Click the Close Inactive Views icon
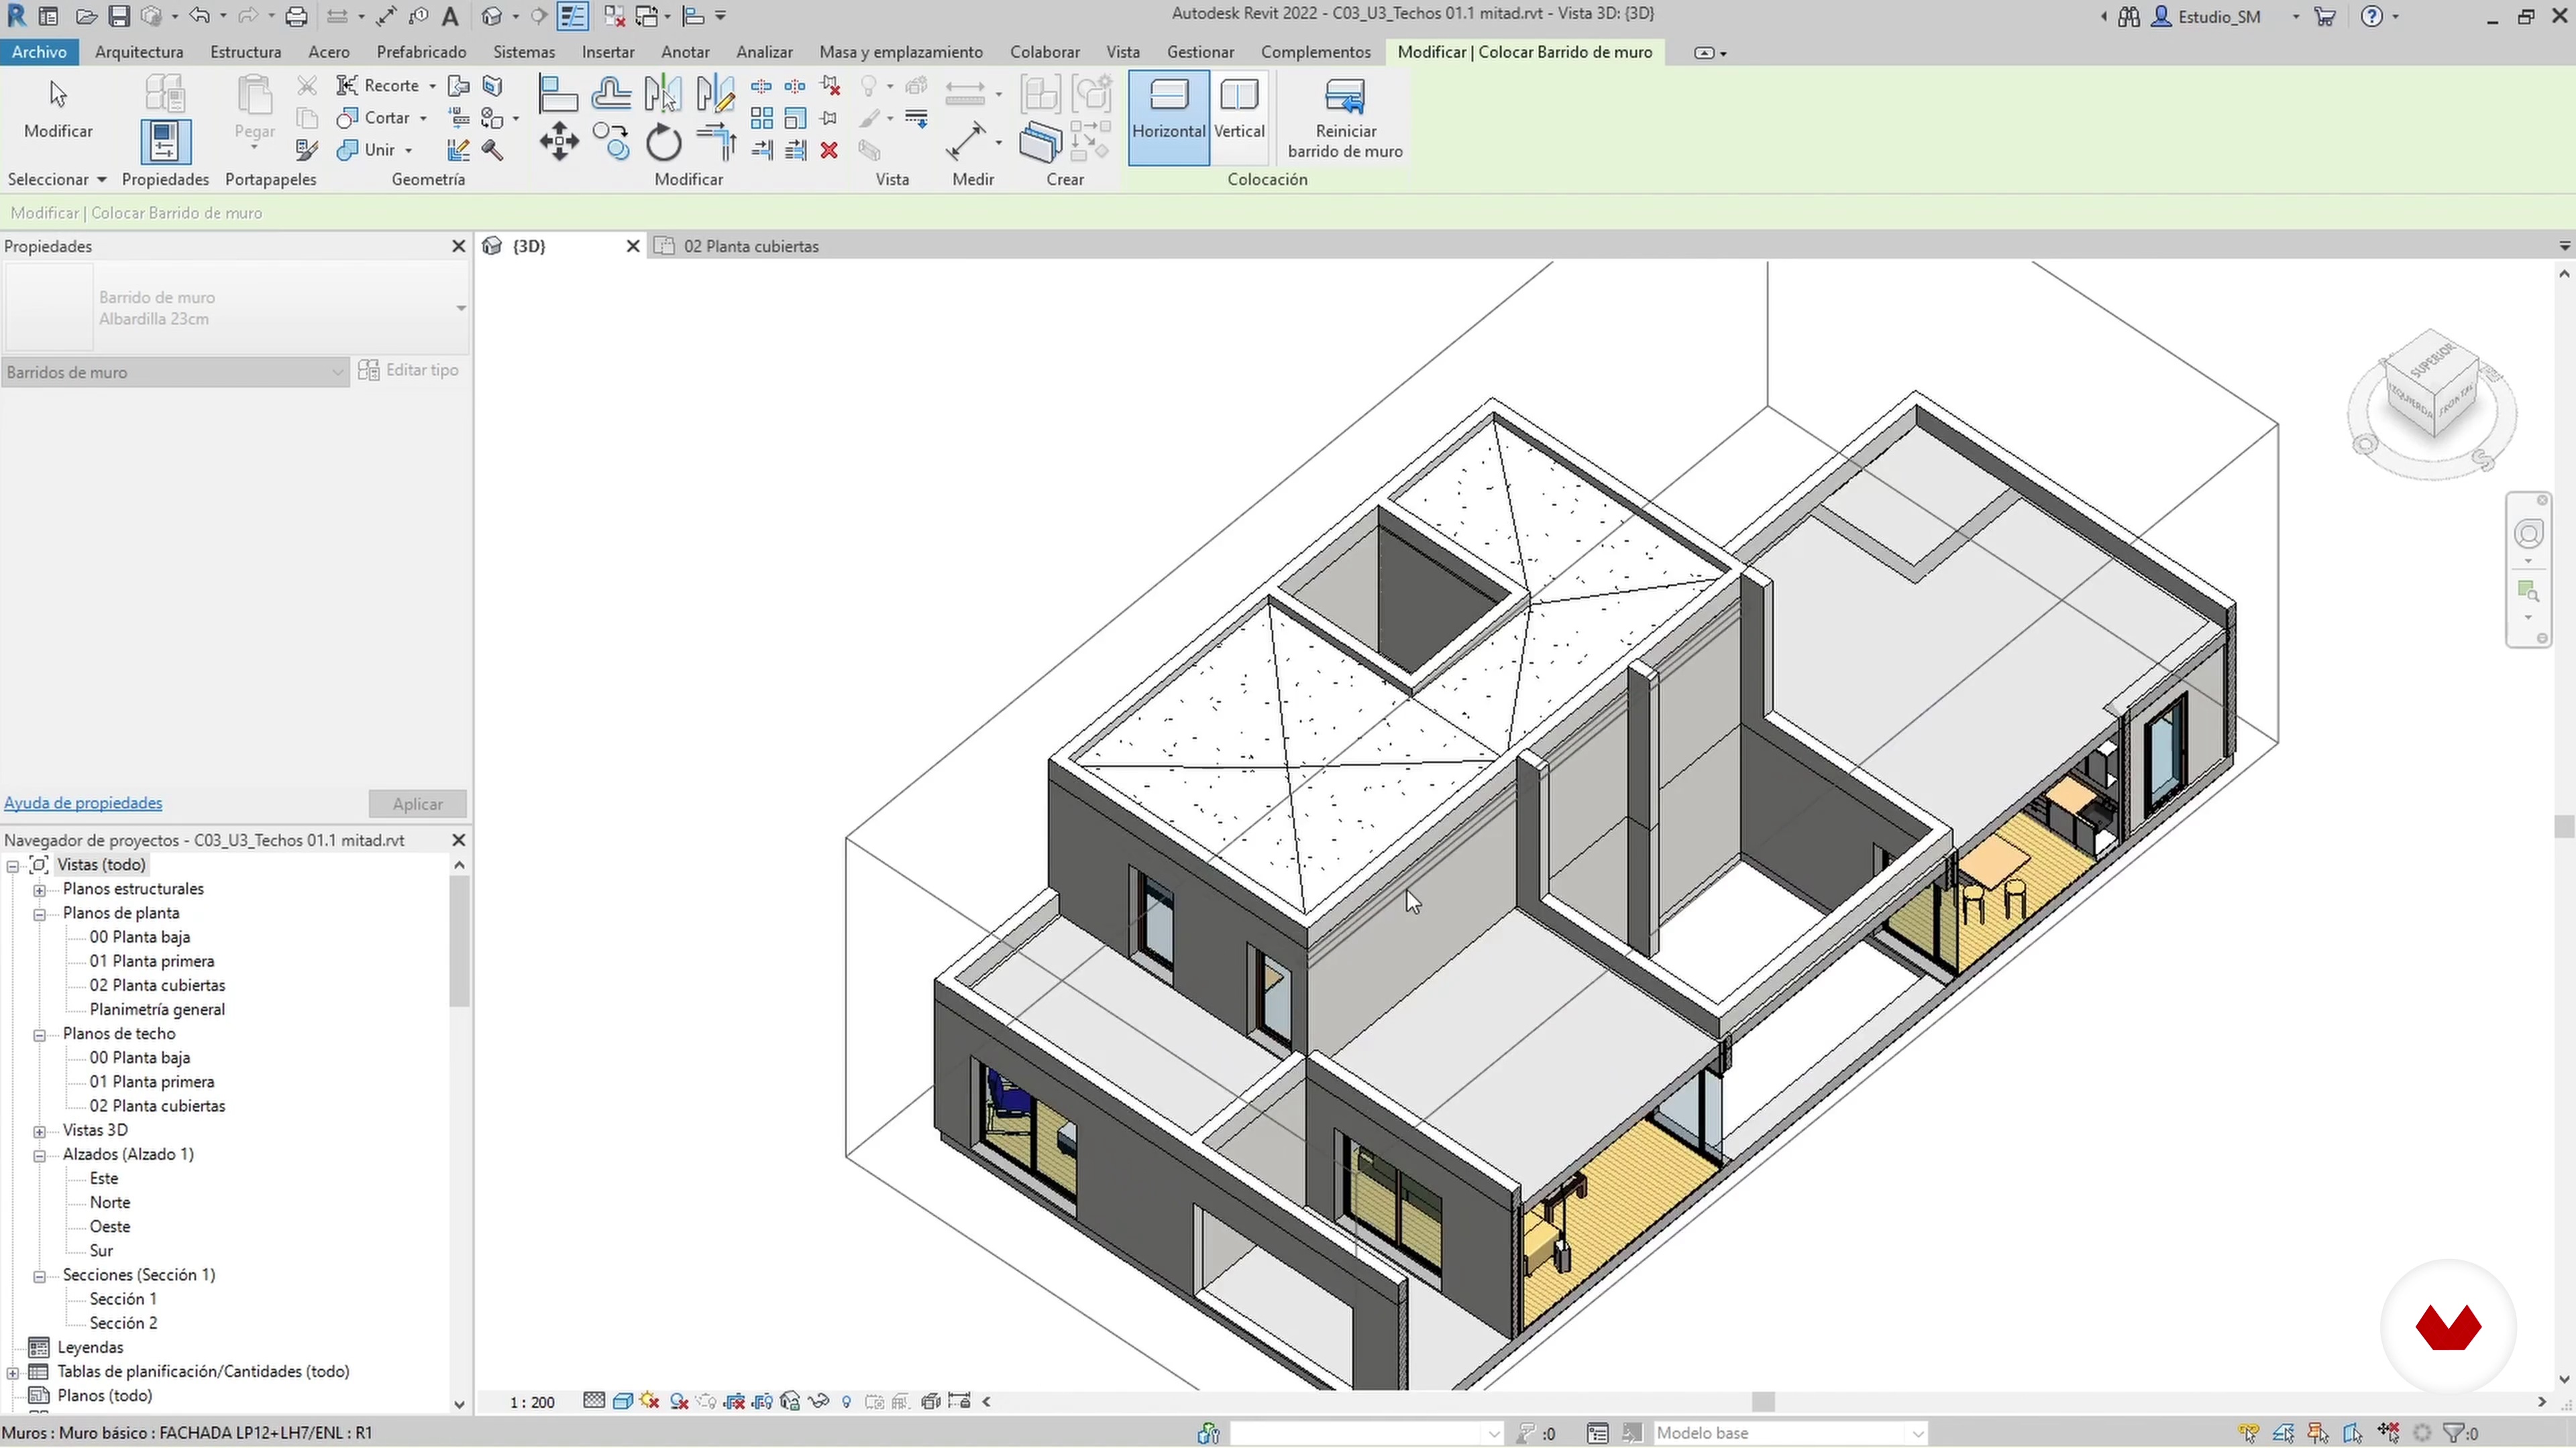This screenshot has width=2576, height=1448. [x=614, y=16]
